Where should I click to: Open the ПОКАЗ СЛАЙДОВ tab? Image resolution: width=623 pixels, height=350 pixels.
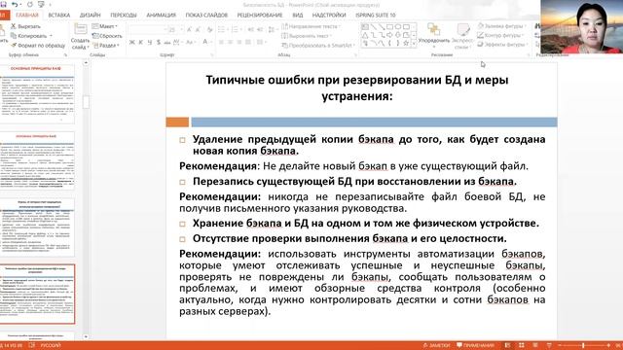point(206,16)
